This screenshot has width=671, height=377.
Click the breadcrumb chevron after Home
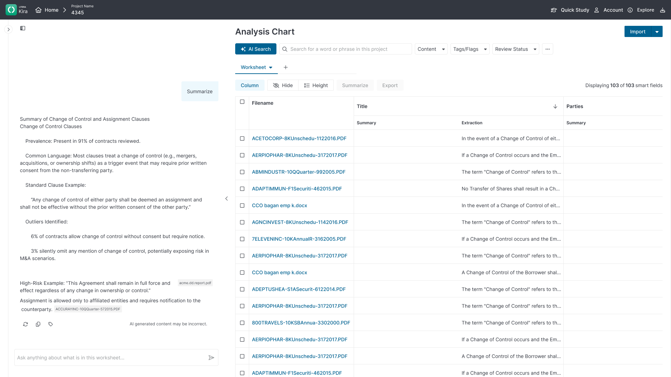click(64, 10)
